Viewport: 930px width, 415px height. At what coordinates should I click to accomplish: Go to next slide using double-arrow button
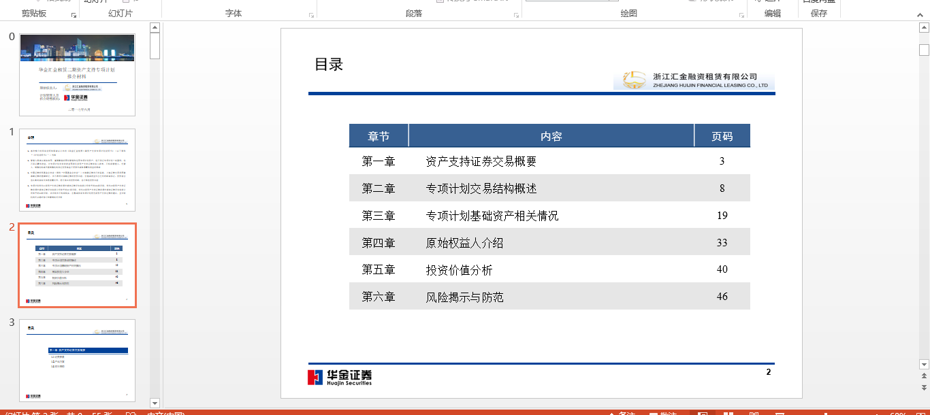[x=924, y=387]
